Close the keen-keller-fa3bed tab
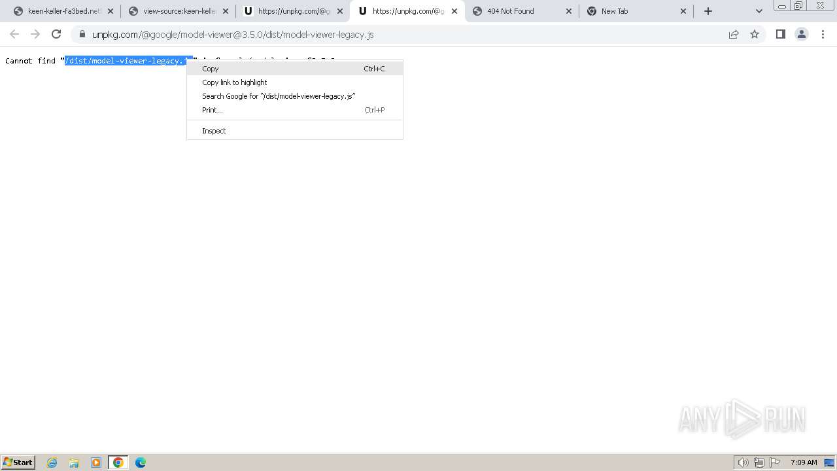The width and height of the screenshot is (837, 471). point(111,11)
